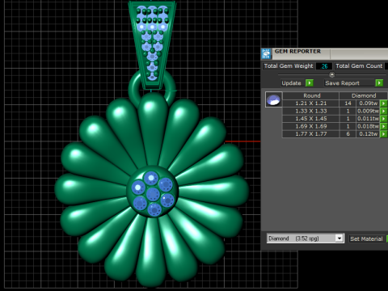Select the 1.45 X 1.45 size cell
Image resolution: width=388 pixels, height=291 pixels.
(311, 119)
